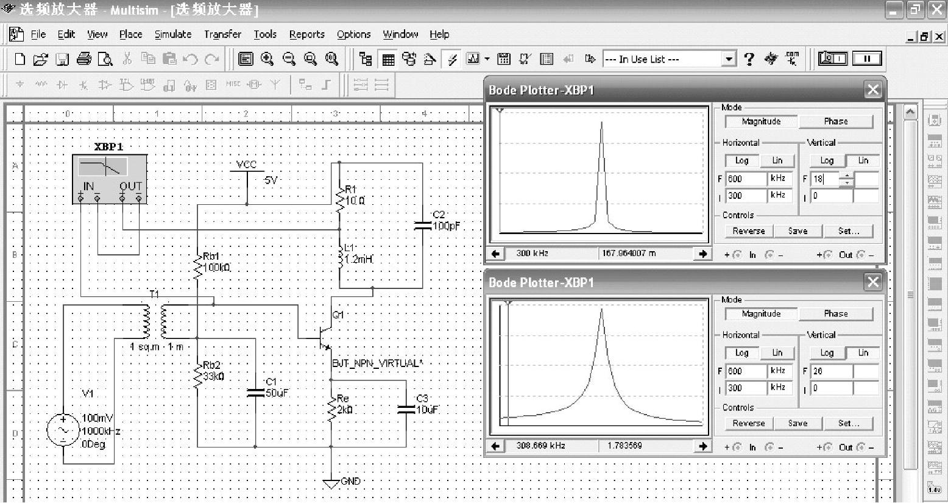The height and width of the screenshot is (503, 948).
Task: Select Phase mode in upper Bode Plotter
Action: click(835, 121)
